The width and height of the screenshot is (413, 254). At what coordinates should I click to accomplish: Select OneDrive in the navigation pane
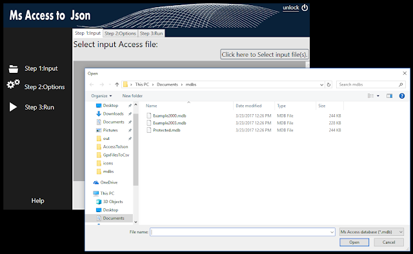[109, 182]
